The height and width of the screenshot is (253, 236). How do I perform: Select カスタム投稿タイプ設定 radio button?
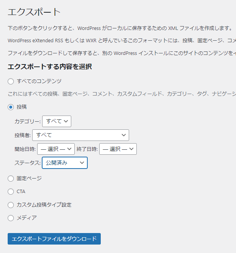[x=11, y=205]
